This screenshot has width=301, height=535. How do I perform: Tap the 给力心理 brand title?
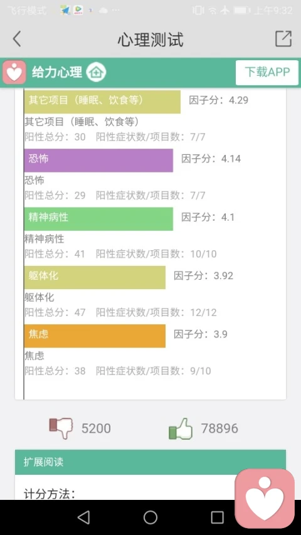[57, 72]
